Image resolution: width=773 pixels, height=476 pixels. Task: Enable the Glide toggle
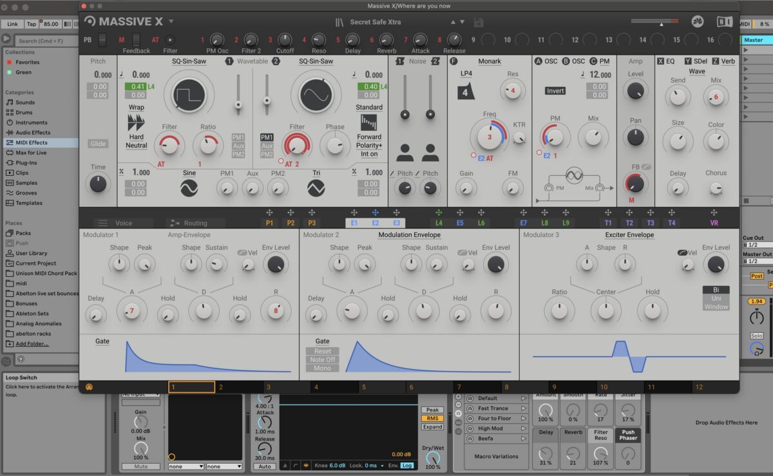(x=98, y=144)
